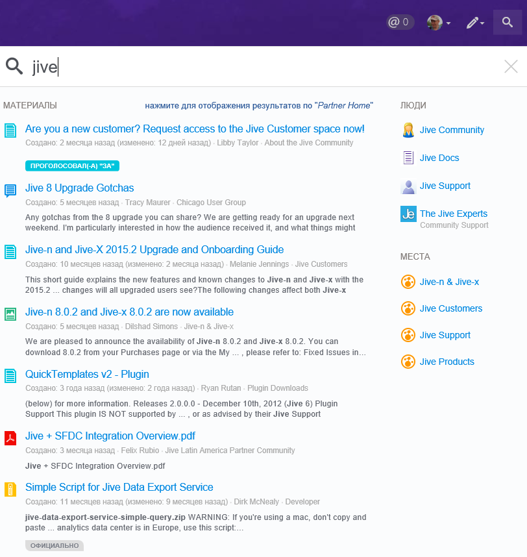Open Ryan Rutan's profile
Viewport: 527px width, 557px height.
[x=221, y=388]
